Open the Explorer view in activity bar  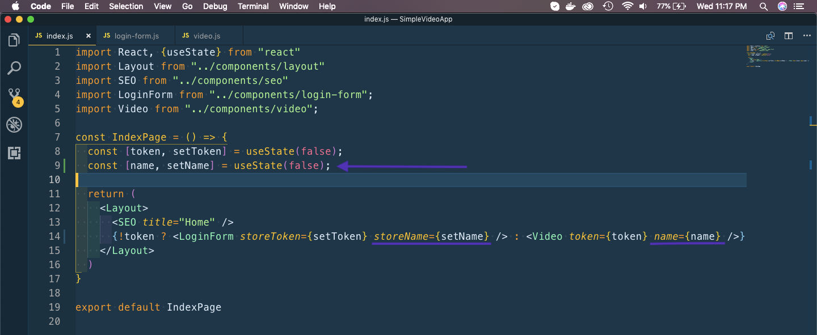[x=14, y=40]
